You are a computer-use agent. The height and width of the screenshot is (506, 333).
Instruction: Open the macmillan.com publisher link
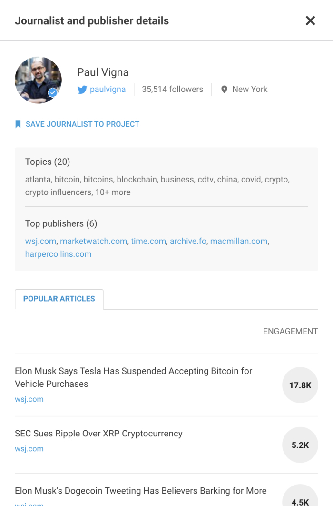[239, 241]
